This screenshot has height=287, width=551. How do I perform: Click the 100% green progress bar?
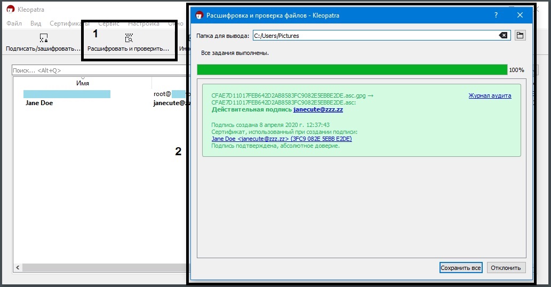(x=352, y=70)
